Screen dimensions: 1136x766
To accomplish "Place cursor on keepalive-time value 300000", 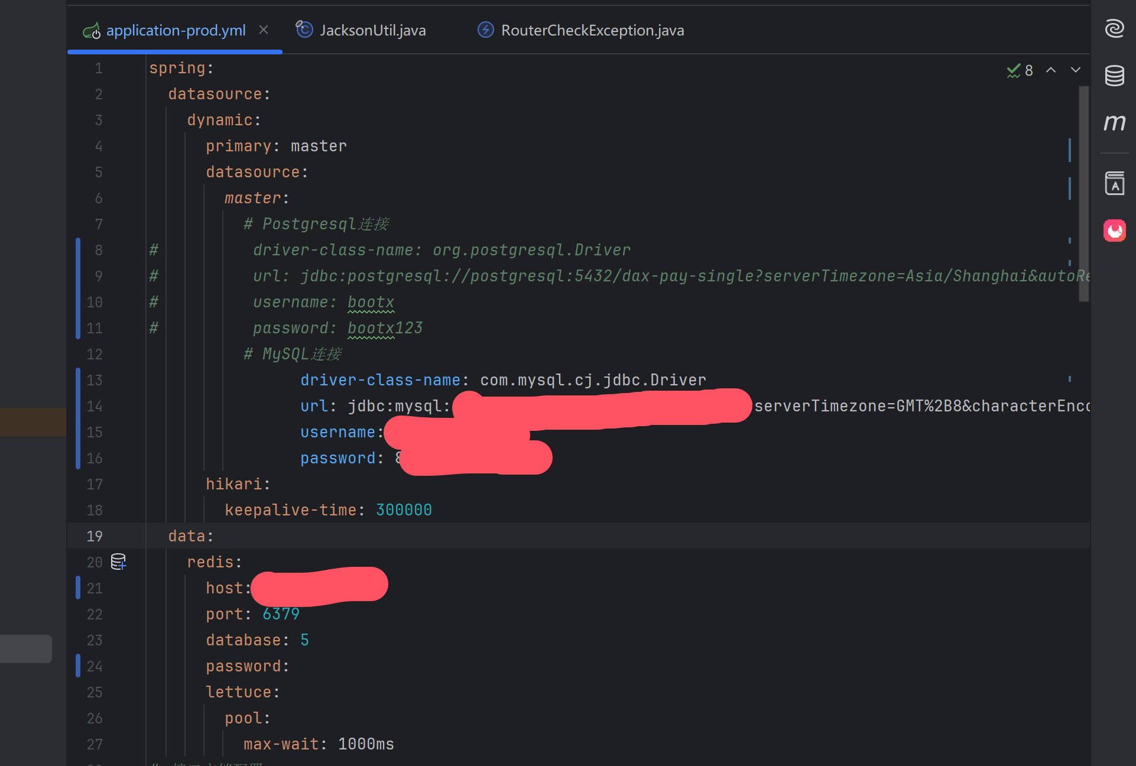I will click(404, 509).
